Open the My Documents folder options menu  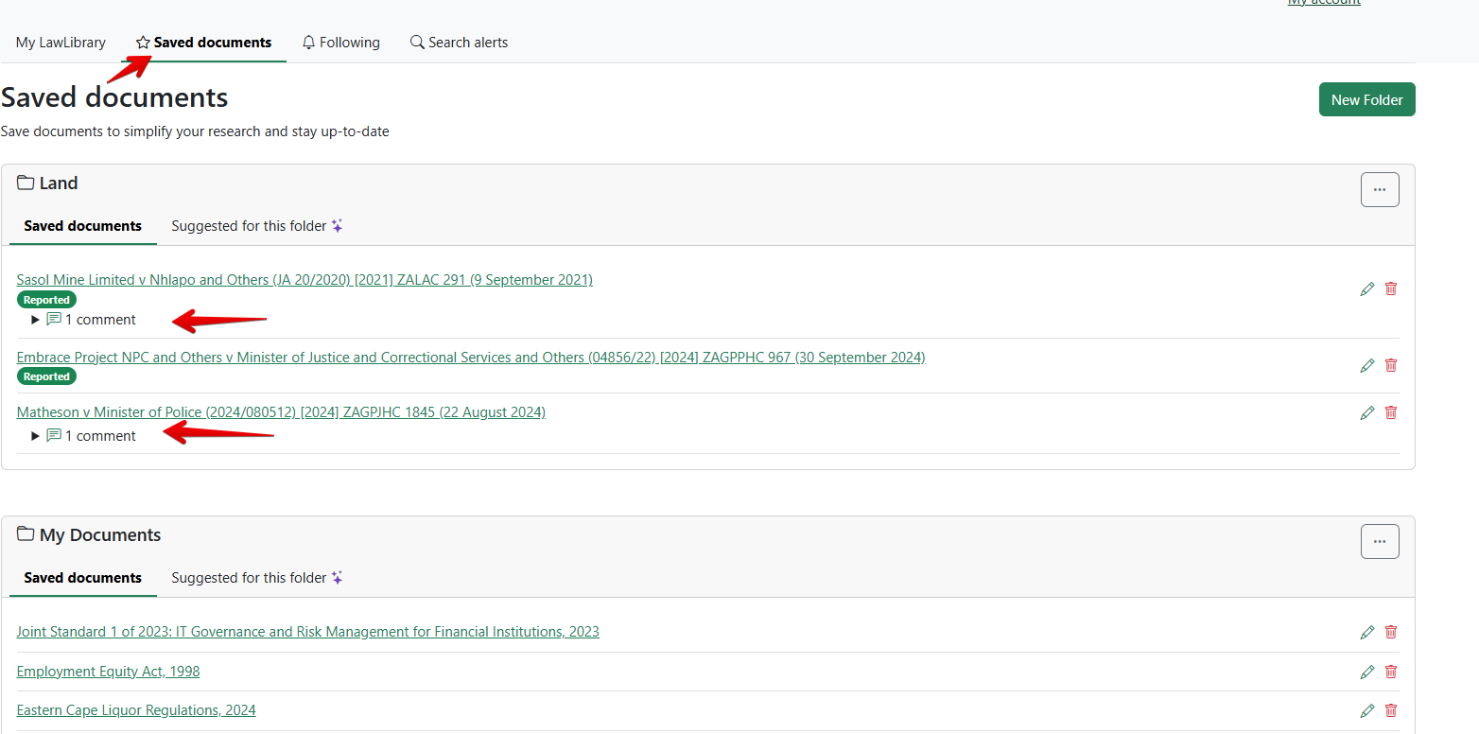coord(1379,541)
